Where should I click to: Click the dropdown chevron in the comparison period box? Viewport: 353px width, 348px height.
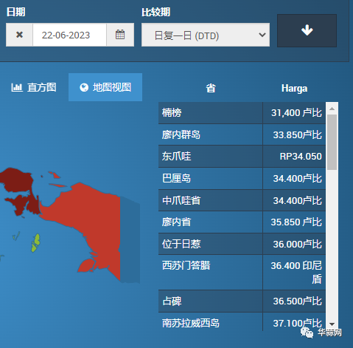click(x=262, y=35)
